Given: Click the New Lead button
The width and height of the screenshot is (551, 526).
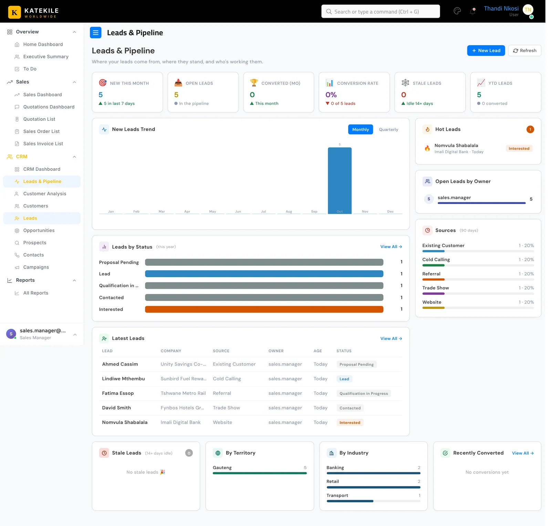Looking at the screenshot, I should tap(486, 51).
